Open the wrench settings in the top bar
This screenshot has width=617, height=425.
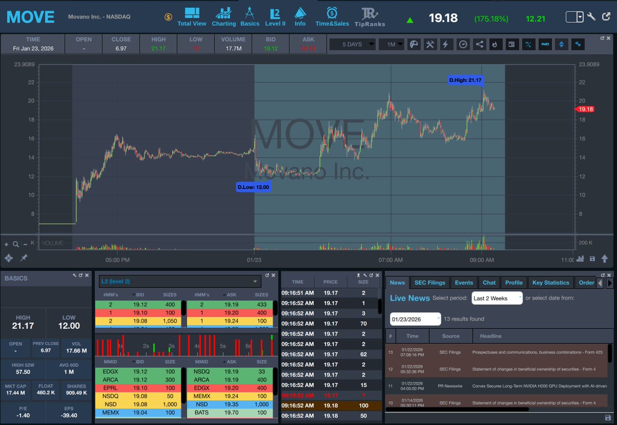(591, 16)
